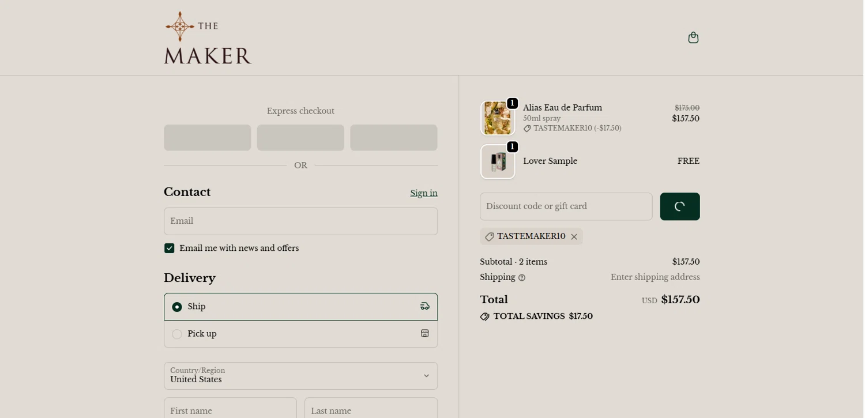Click the Alias Eau de Parfum thumbnail
The width and height of the screenshot is (865, 418).
pos(498,118)
